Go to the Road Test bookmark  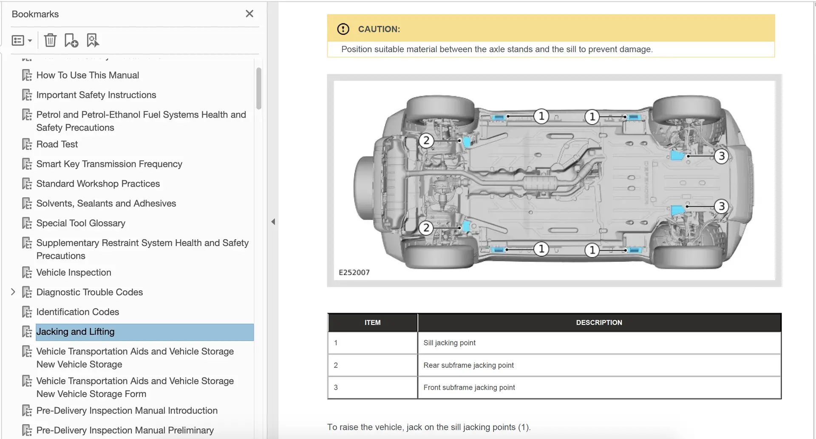tap(57, 144)
